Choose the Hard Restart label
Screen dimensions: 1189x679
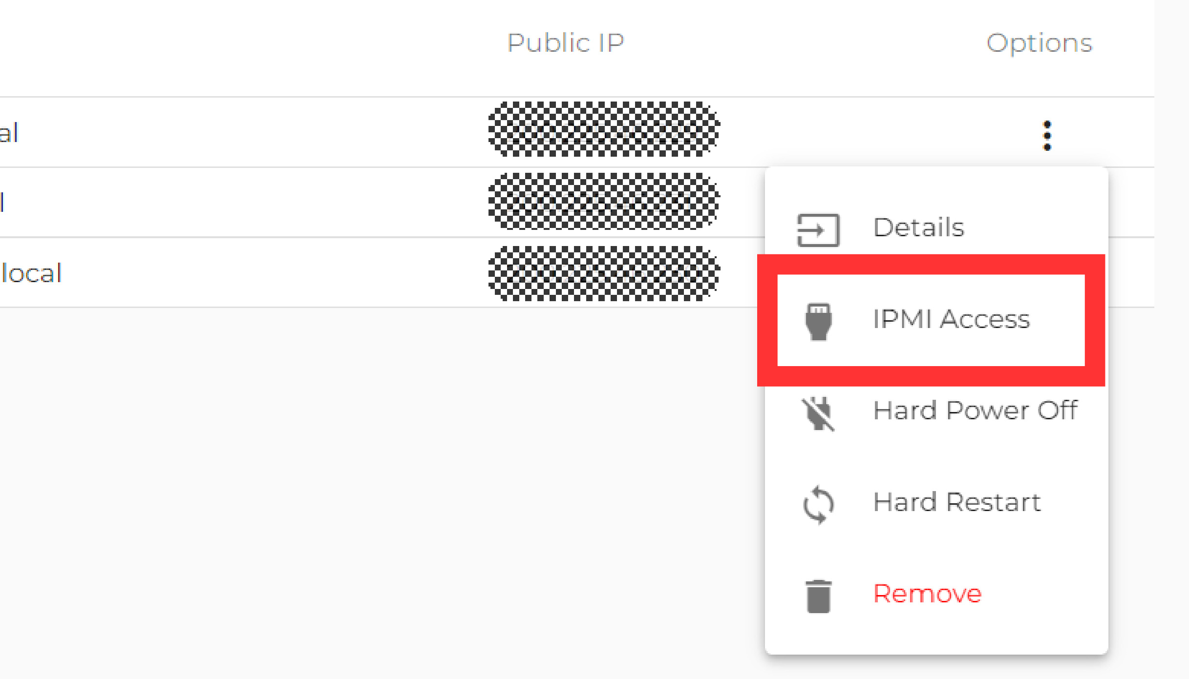(x=957, y=502)
